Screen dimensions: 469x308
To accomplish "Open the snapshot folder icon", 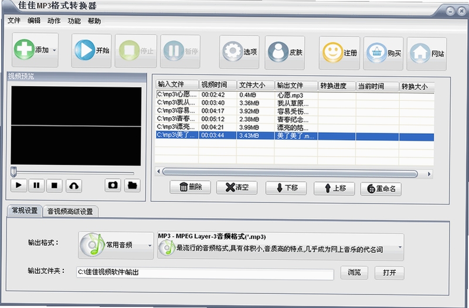I will click(x=132, y=185).
